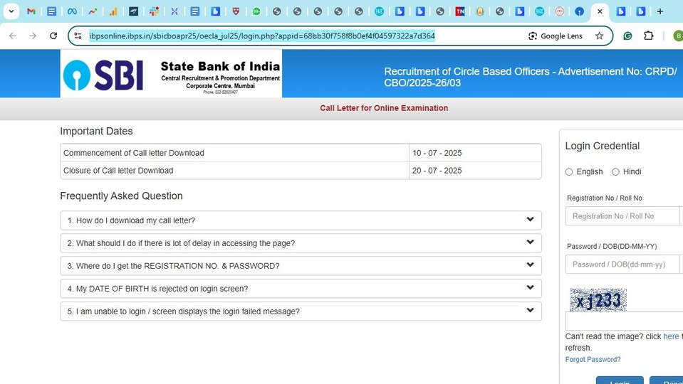The height and width of the screenshot is (384, 683).
Task: View site information icon in address bar
Action: pos(78,36)
